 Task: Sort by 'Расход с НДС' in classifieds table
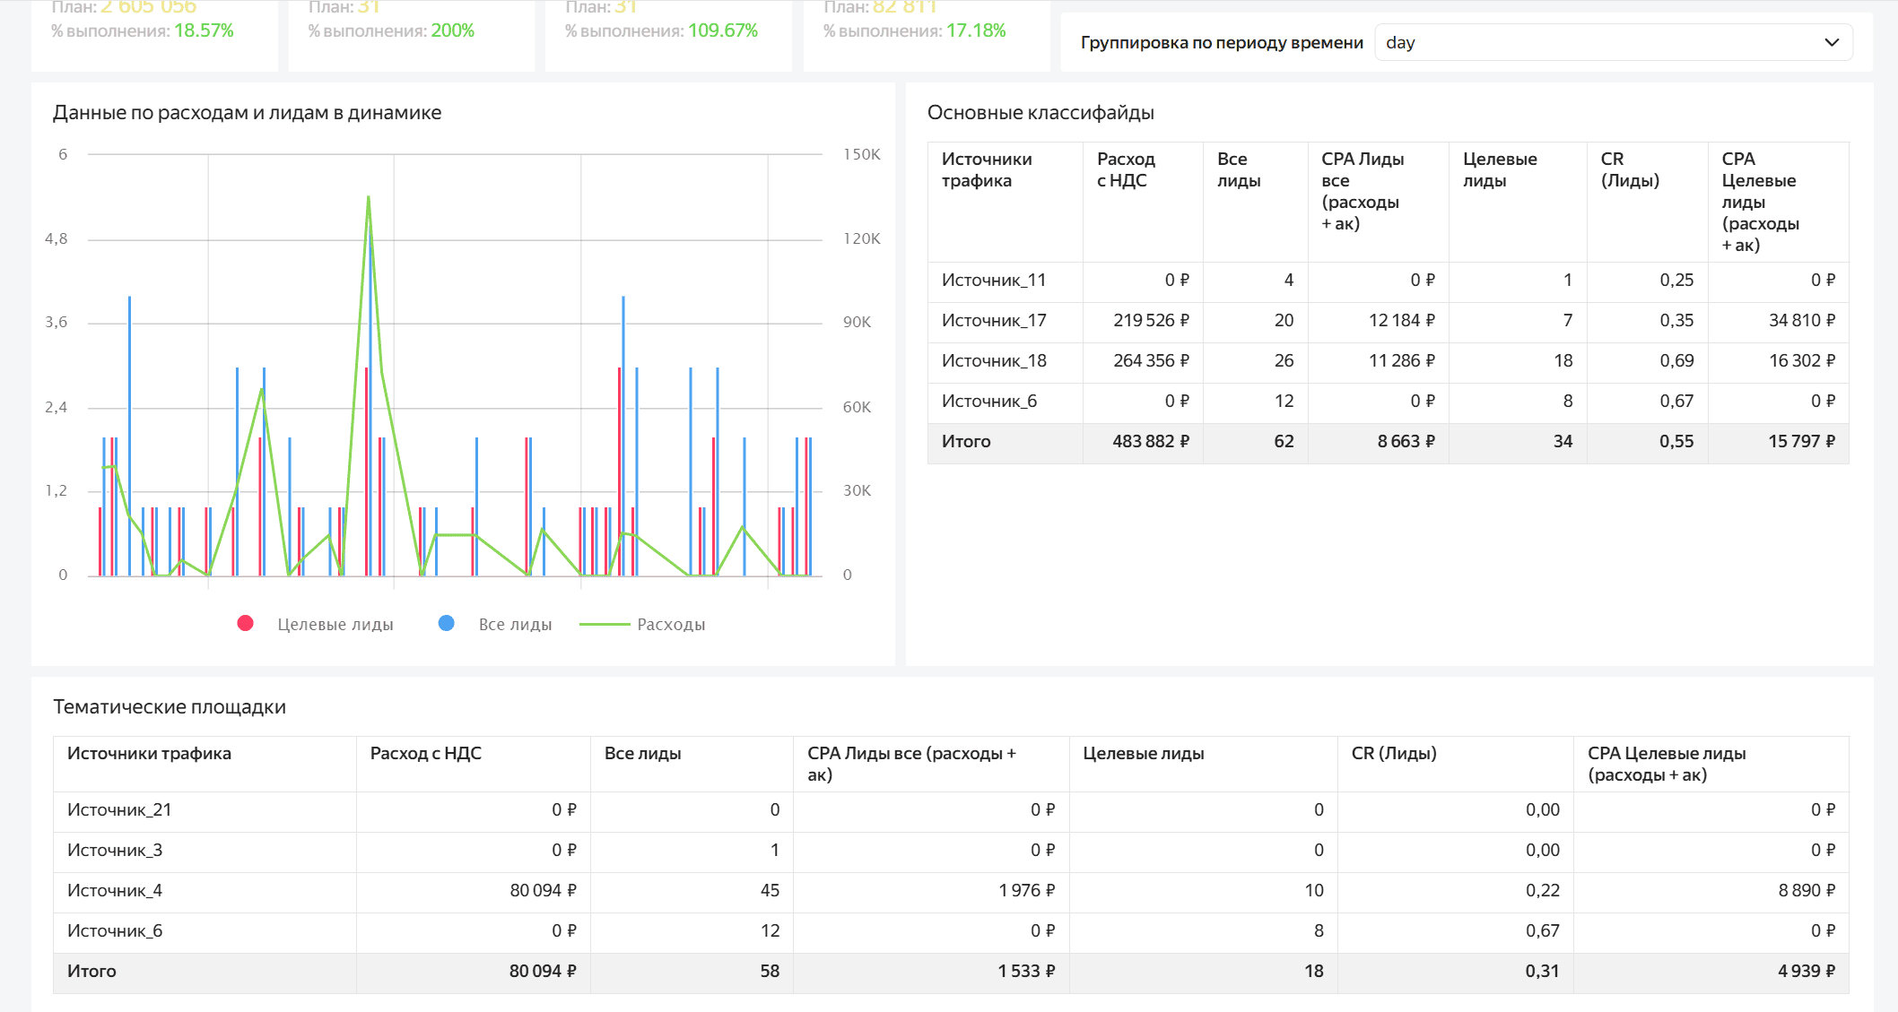(x=1125, y=169)
